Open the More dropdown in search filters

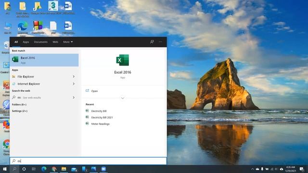pyautogui.click(x=68, y=42)
